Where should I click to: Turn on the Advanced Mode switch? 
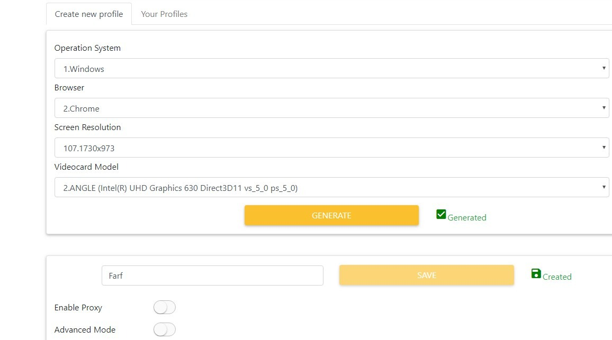164,329
